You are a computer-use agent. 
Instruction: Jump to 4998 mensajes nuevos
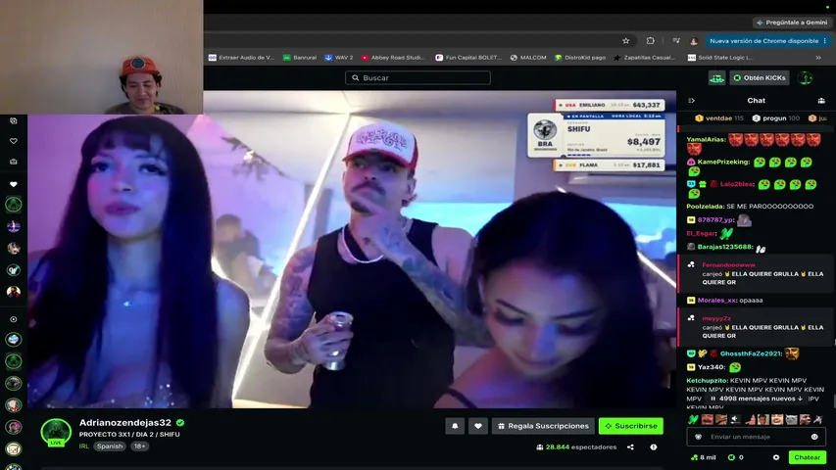click(756, 399)
